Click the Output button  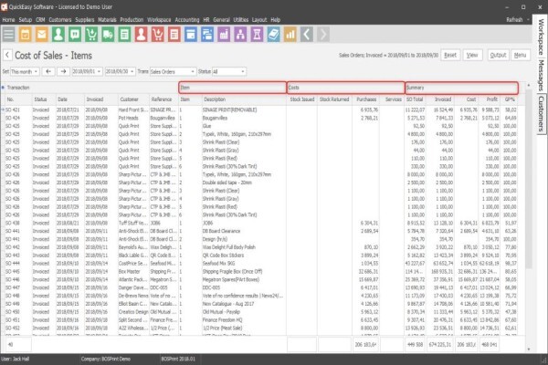[498, 55]
